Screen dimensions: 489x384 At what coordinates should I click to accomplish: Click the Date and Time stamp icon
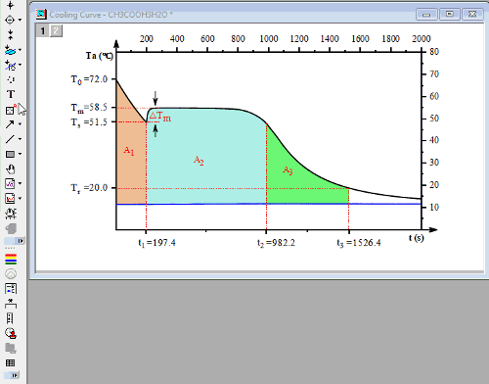point(11,333)
